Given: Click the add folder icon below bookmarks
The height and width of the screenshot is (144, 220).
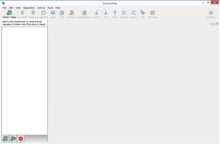Looking at the screenshot, I should pyautogui.click(x=13, y=139).
